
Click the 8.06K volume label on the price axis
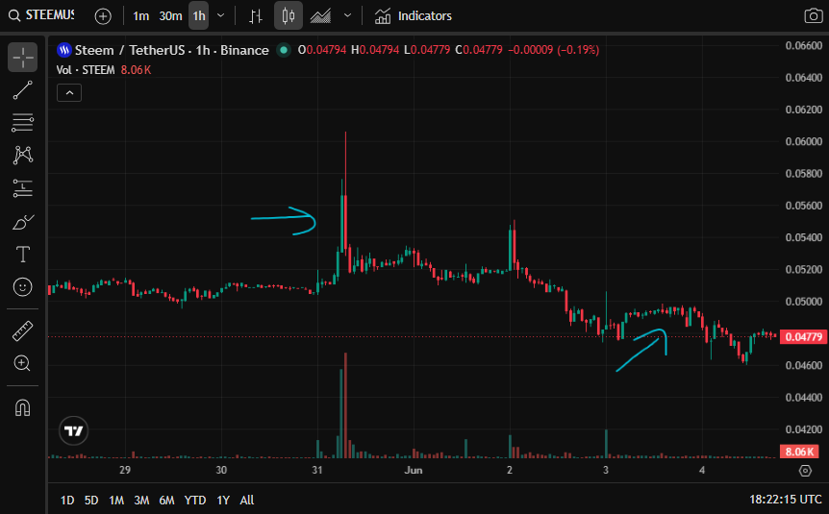tap(799, 452)
